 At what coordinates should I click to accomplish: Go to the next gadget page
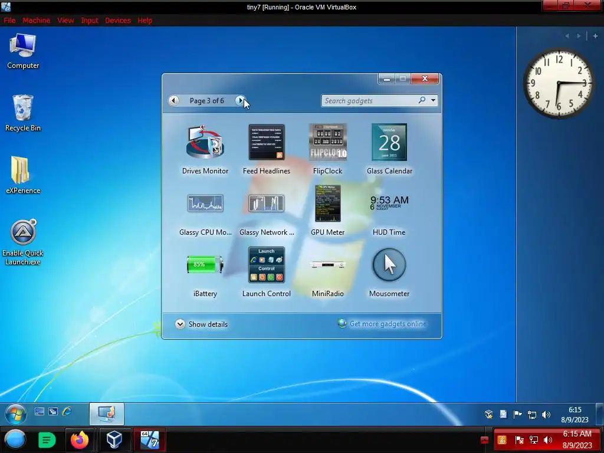(240, 100)
